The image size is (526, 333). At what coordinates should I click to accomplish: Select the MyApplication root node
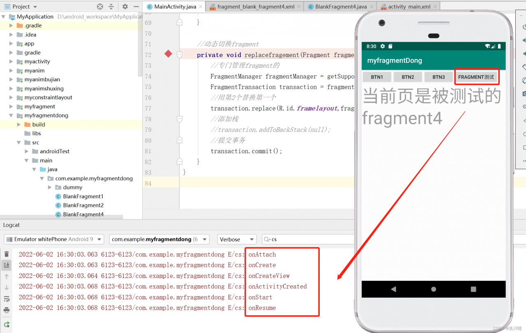tap(35, 16)
